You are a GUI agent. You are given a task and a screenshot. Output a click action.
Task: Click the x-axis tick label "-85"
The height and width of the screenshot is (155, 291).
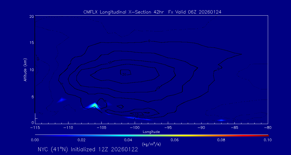pos(235,128)
